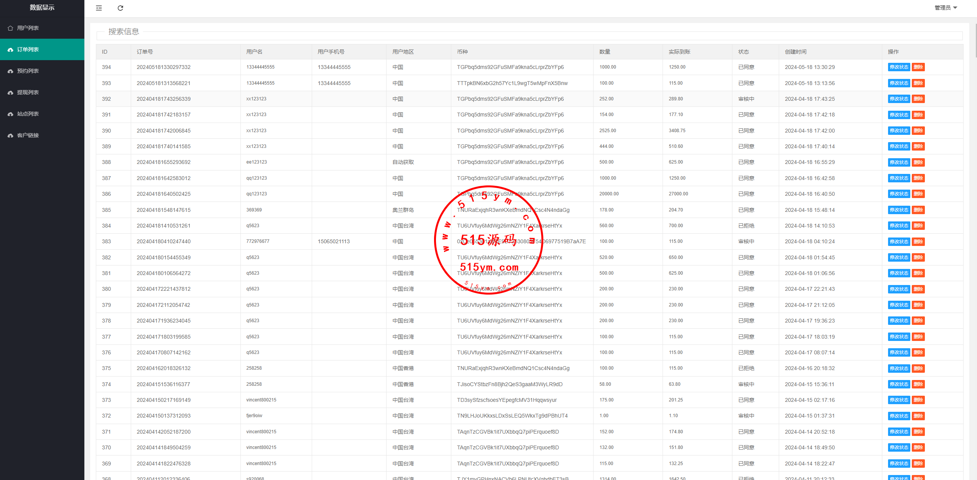Click 修改状态 for order ID 369
977x480 pixels.
pyautogui.click(x=898, y=464)
